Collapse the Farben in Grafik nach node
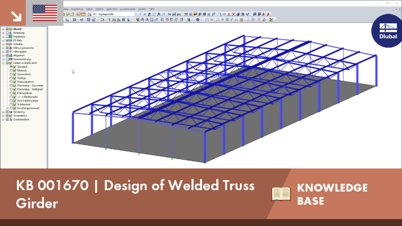The height and width of the screenshot is (226, 402). pyautogui.click(x=3, y=63)
